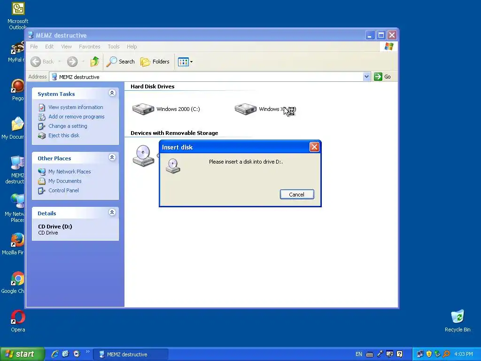The image size is (481, 361).
Task: Open the Start menu
Action: click(22, 354)
